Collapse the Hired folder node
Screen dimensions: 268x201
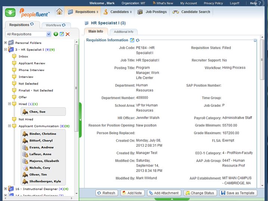(x=10, y=104)
